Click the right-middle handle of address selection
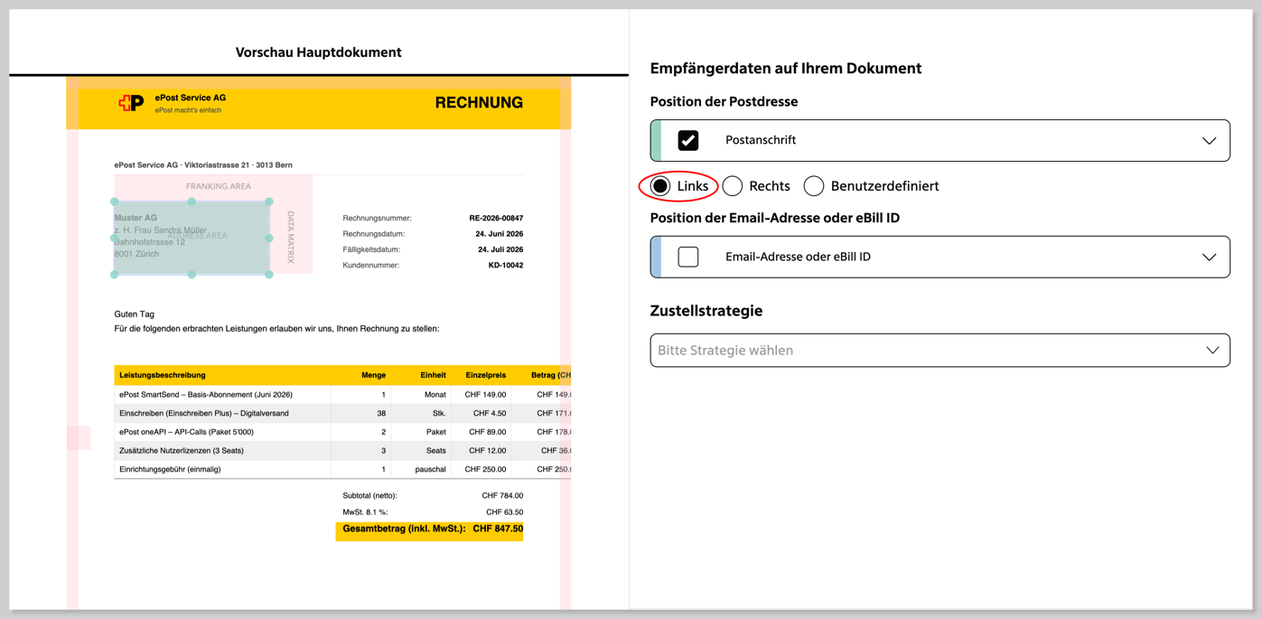1262x619 pixels. tap(269, 239)
